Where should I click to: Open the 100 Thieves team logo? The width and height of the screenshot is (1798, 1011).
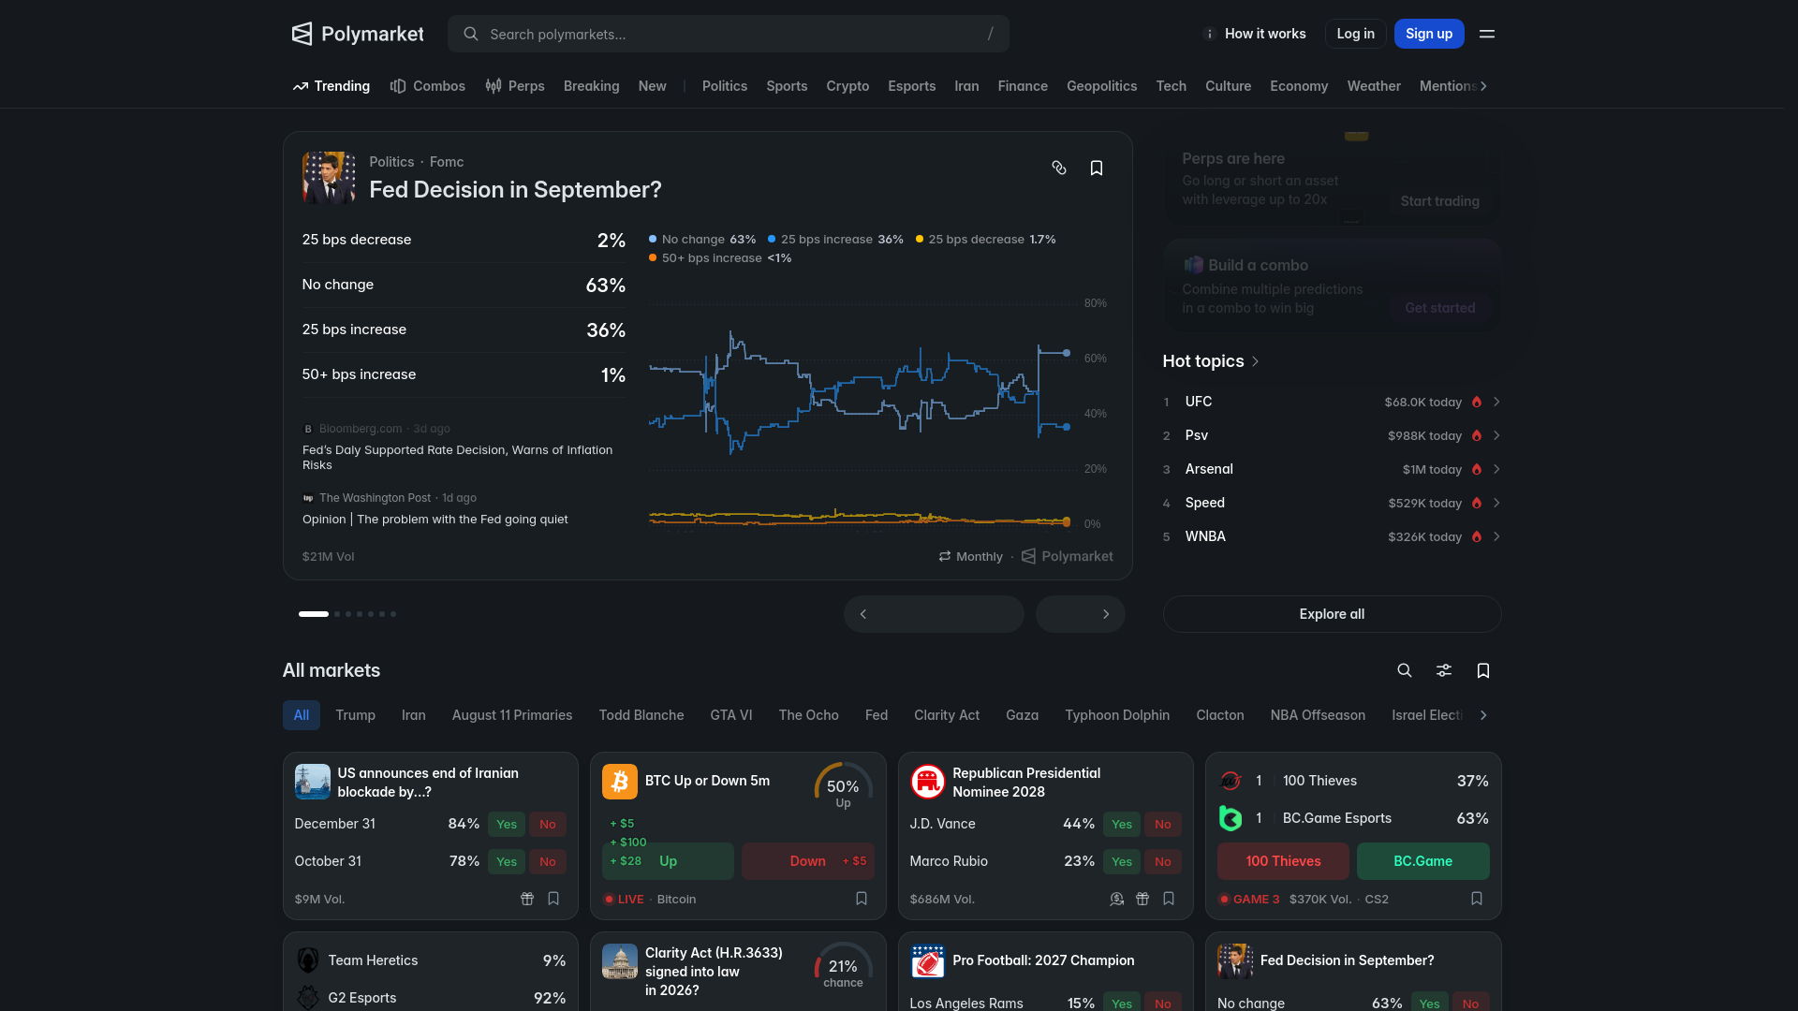(x=1231, y=781)
